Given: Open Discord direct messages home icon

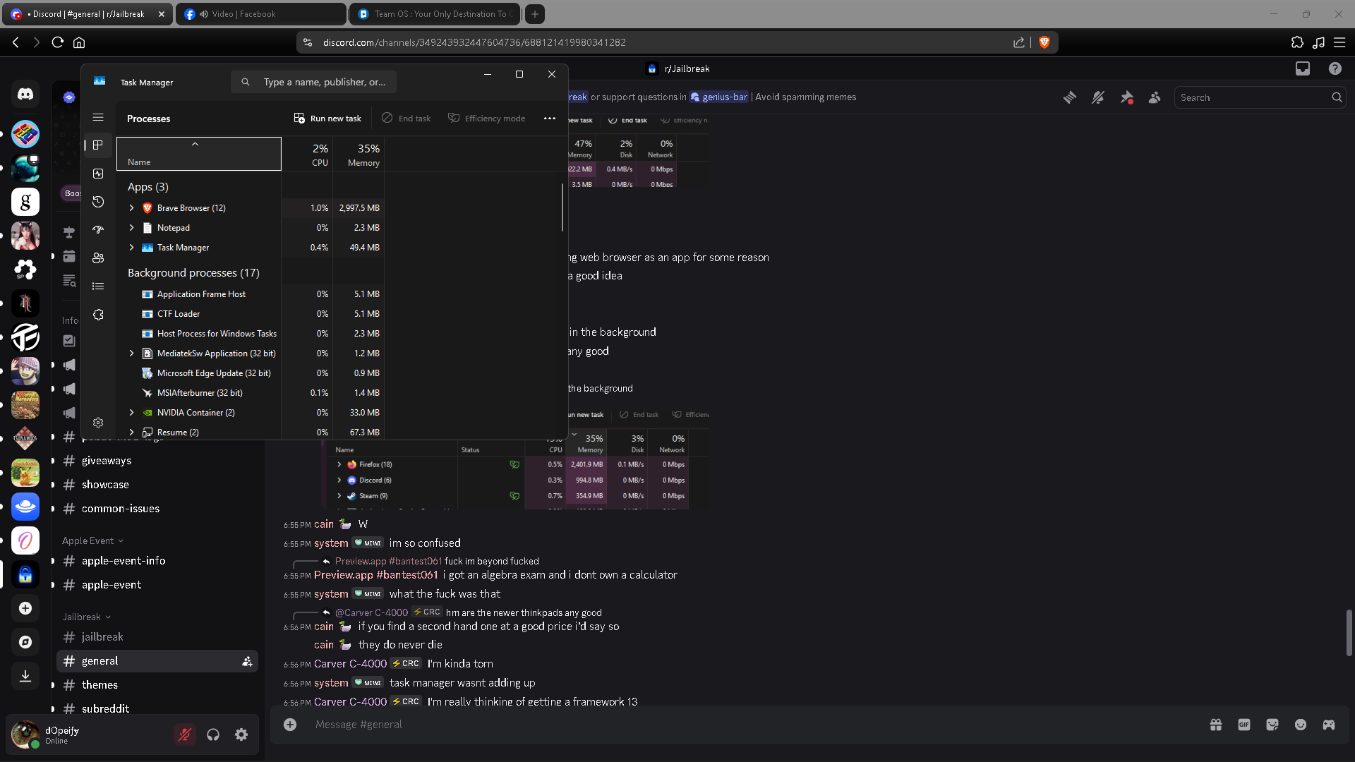Looking at the screenshot, I should click(25, 94).
